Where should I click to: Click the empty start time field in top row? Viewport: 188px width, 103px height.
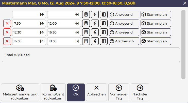25,14
